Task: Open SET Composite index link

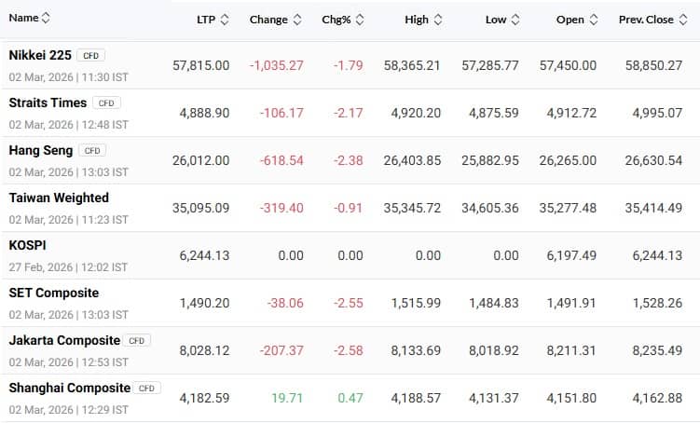Action: click(54, 293)
